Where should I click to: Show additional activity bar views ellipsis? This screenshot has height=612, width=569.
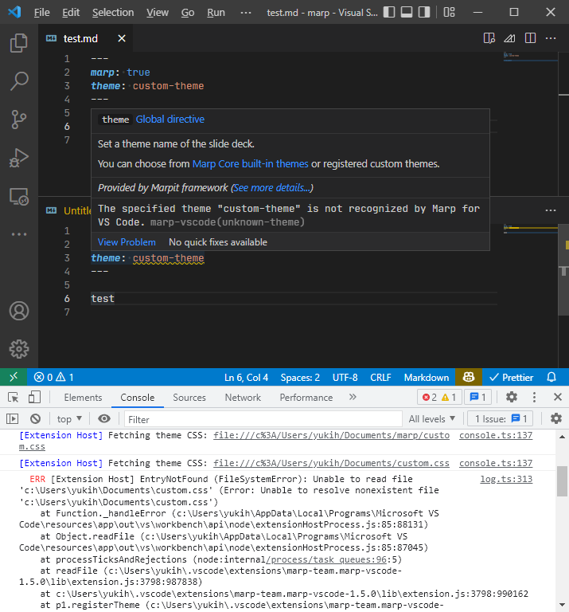tap(19, 234)
